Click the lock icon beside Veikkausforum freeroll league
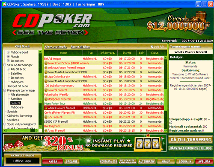This screenshot has width=214, height=167. point(46,68)
